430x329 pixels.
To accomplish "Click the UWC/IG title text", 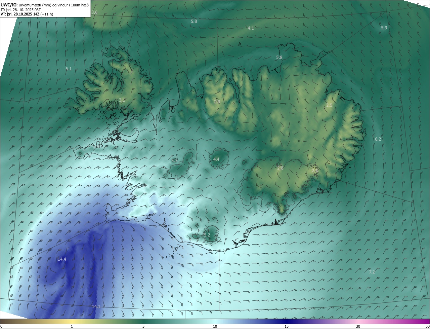I will pos(9,5).
